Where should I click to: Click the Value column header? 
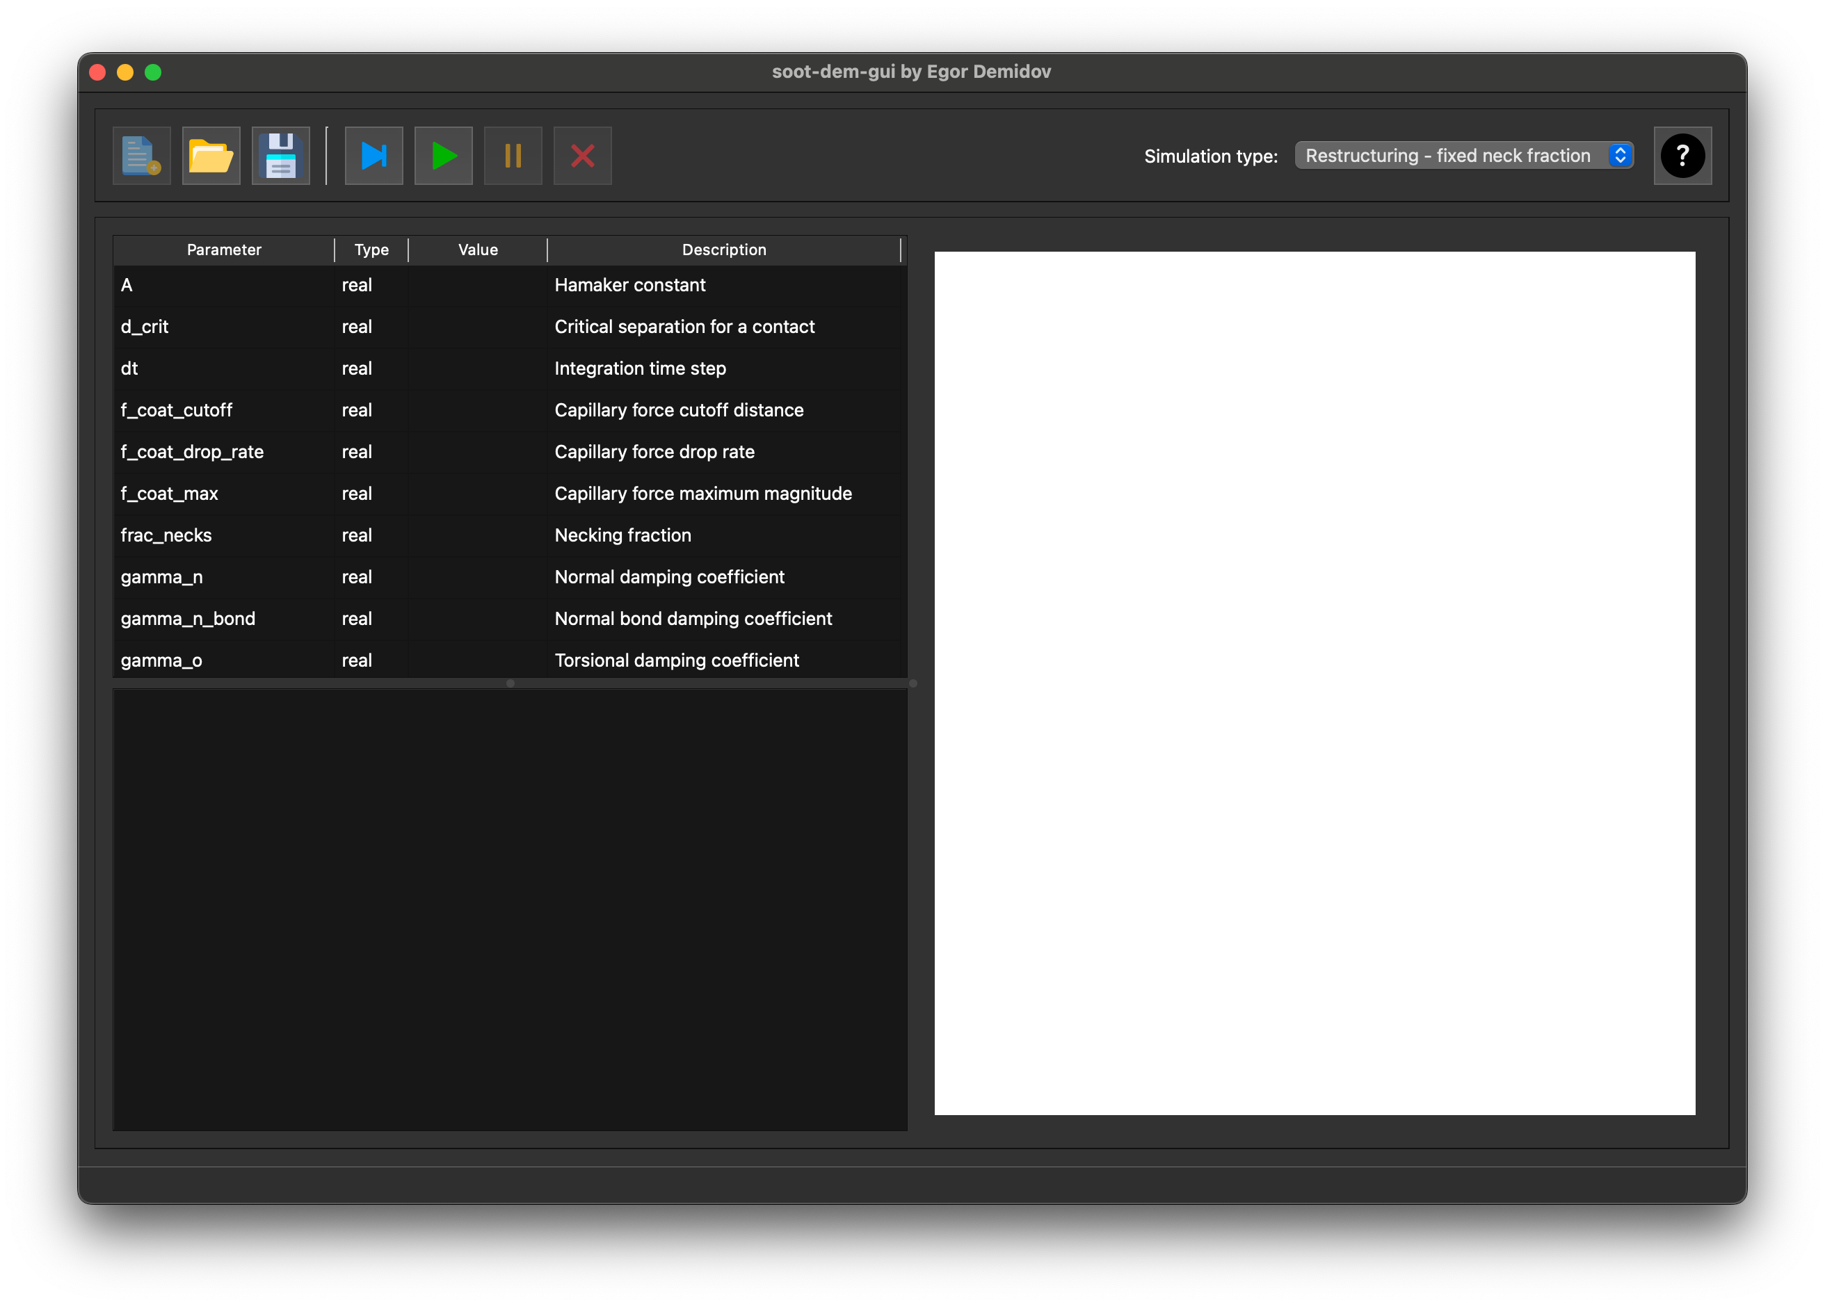click(x=478, y=250)
